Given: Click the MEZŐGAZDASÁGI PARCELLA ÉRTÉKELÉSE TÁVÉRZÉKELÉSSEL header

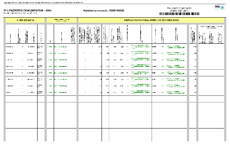Looking at the screenshot, I should point(151,20).
